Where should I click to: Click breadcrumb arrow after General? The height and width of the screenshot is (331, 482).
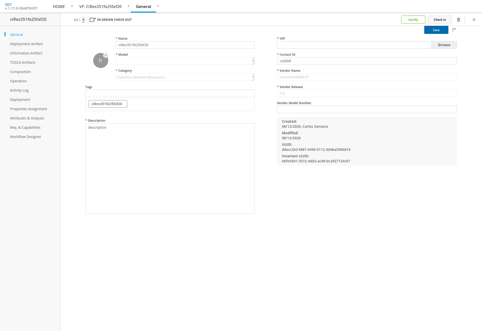[x=158, y=6]
